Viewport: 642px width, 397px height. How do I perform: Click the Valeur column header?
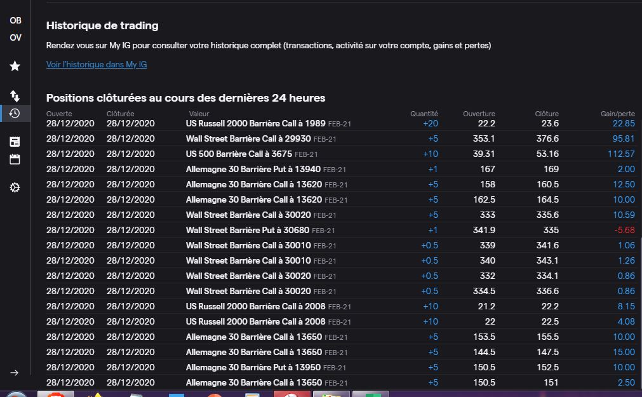click(199, 114)
